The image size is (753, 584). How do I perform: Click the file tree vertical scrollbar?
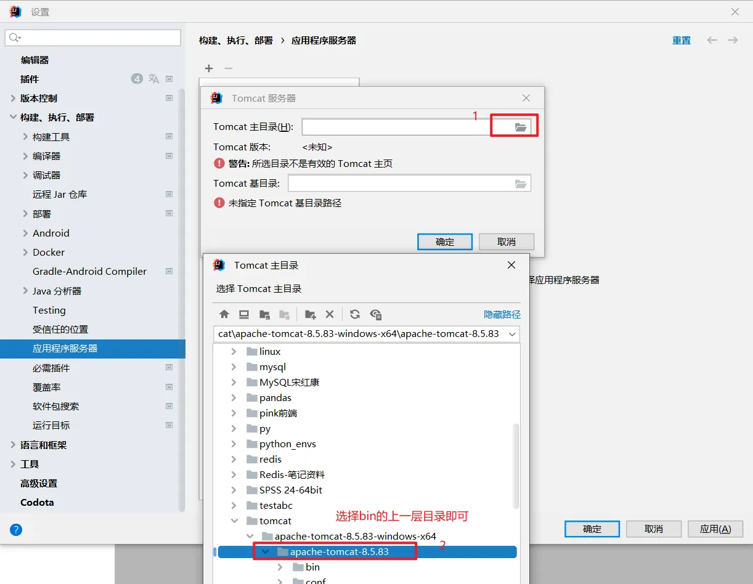pyautogui.click(x=516, y=465)
